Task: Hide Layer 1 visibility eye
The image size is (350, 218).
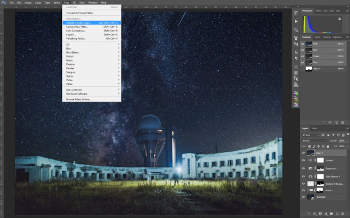Action: click(x=304, y=153)
